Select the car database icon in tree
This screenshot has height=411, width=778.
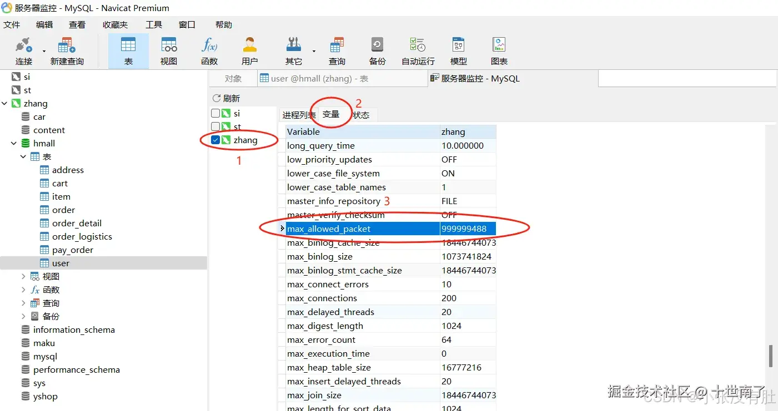[26, 117]
